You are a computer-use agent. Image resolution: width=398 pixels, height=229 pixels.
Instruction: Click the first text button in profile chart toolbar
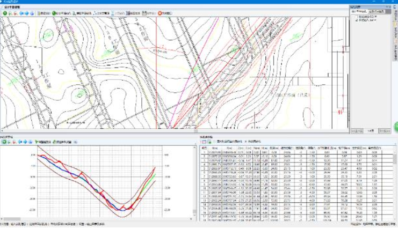tap(44, 142)
